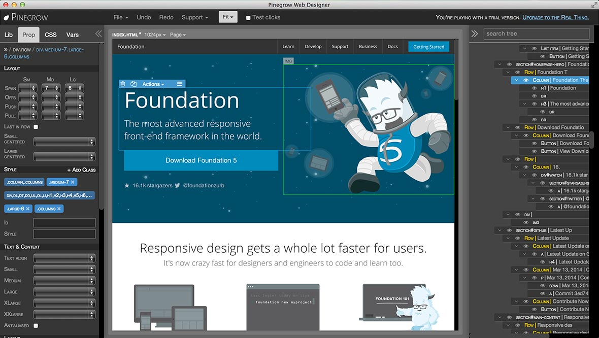
Task: Switch to the Lib tab
Action: (9, 35)
